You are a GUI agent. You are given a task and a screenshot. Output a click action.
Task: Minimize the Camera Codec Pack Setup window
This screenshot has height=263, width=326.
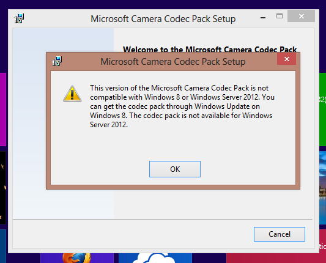[x=263, y=18]
